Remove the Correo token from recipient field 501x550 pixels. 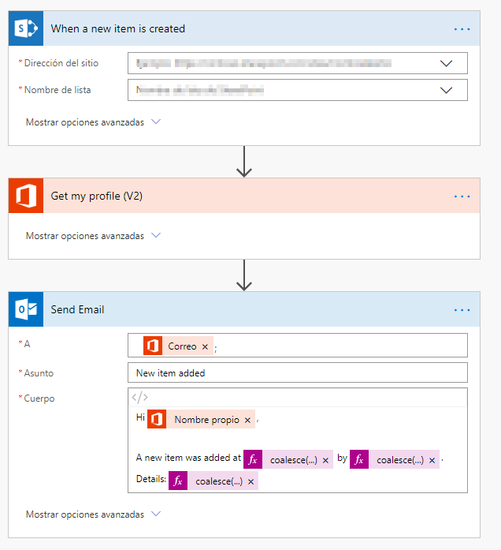[x=205, y=346]
